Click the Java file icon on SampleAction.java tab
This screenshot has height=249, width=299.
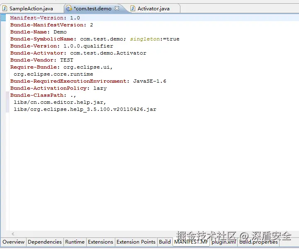pos(5,9)
